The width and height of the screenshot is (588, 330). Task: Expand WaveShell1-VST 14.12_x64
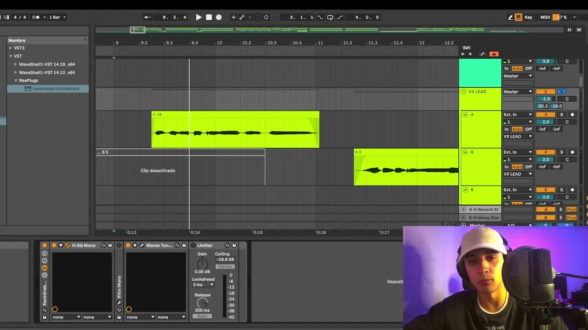point(16,72)
